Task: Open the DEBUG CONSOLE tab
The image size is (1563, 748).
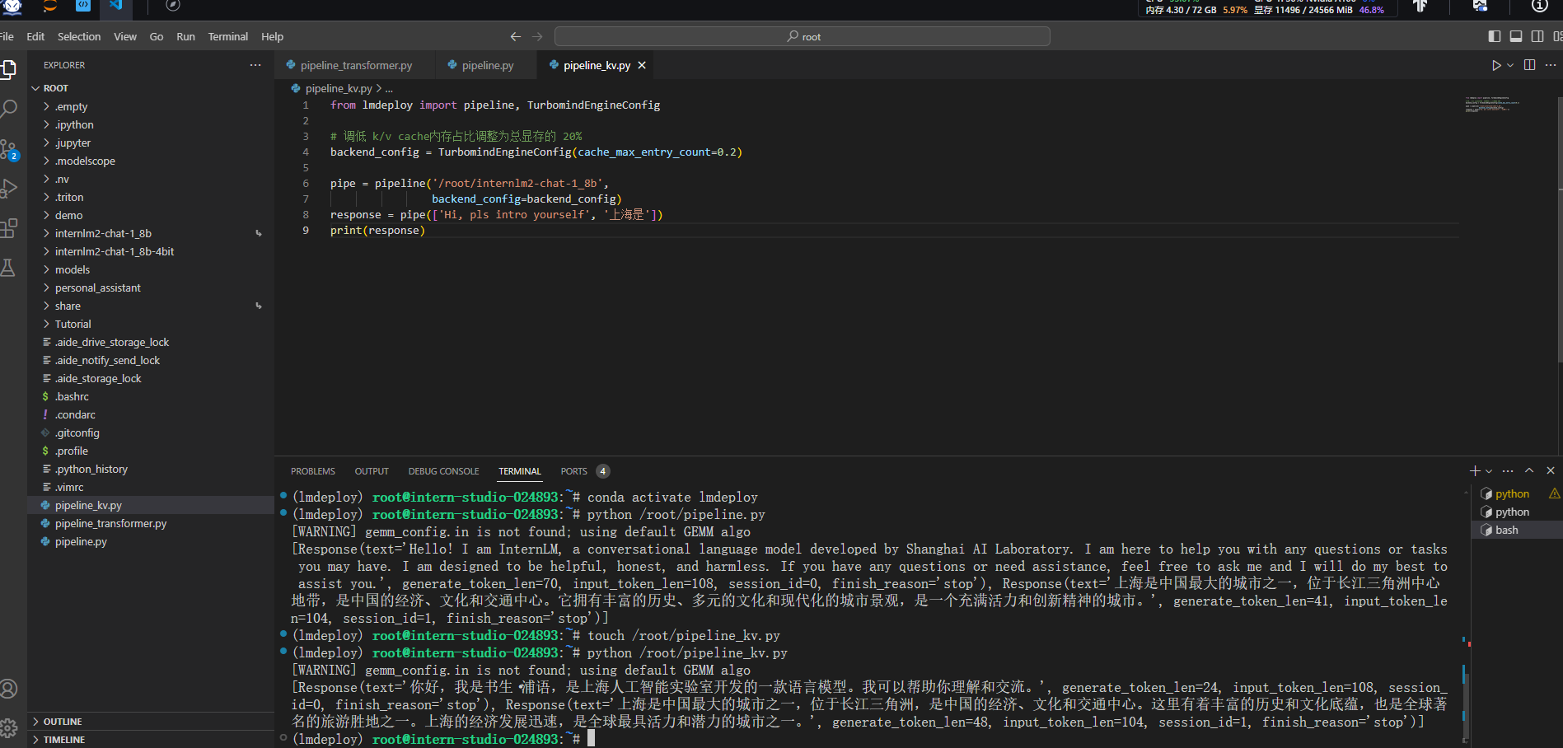Action: pyautogui.click(x=443, y=471)
